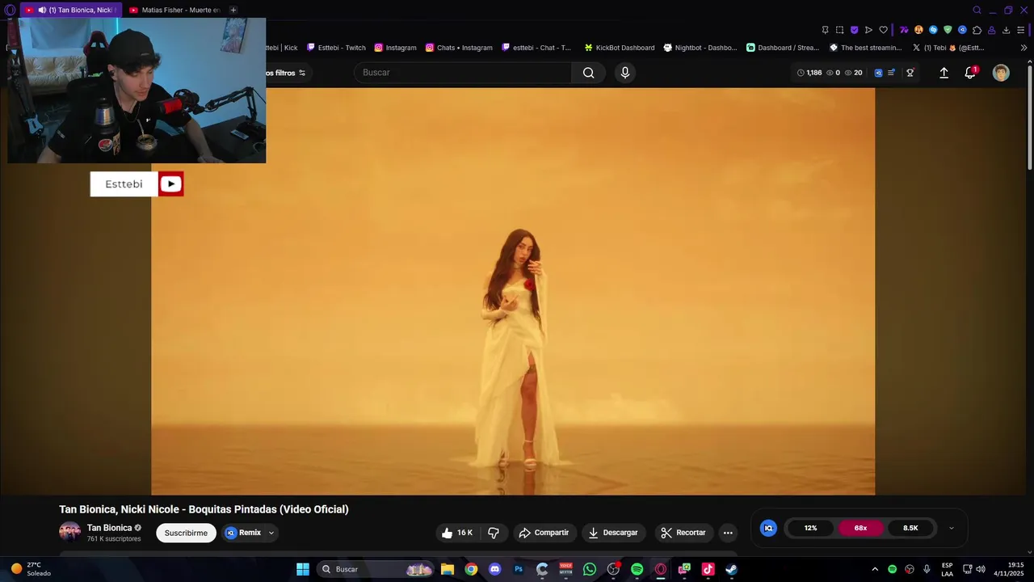The height and width of the screenshot is (582, 1034).
Task: Open Windows Start menu
Action: (303, 569)
